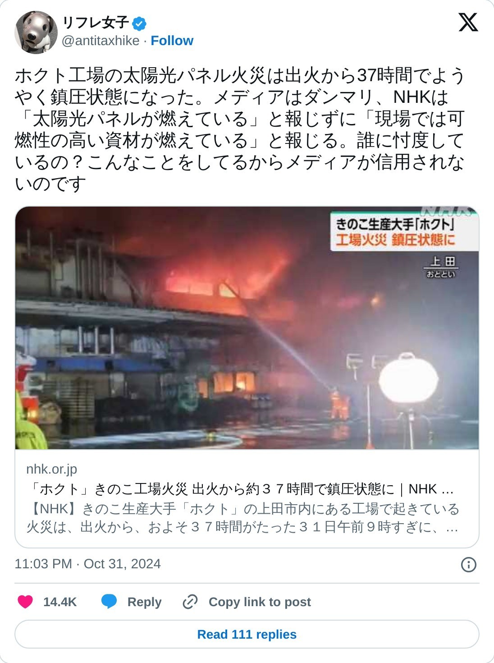Click the reply speech bubble icon

[x=109, y=602]
